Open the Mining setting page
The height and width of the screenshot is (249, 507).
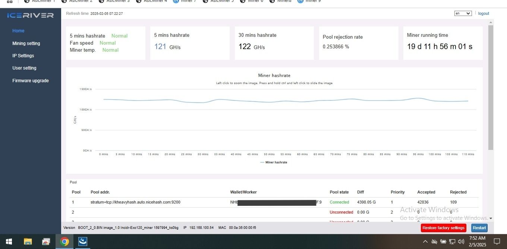pyautogui.click(x=26, y=44)
